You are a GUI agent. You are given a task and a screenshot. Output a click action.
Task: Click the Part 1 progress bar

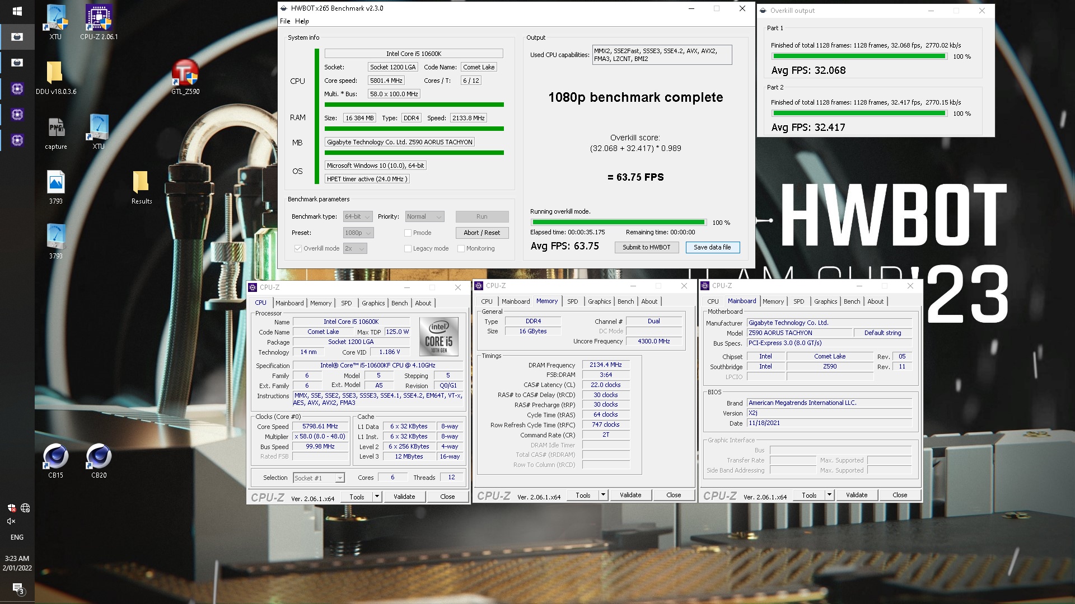(x=859, y=56)
